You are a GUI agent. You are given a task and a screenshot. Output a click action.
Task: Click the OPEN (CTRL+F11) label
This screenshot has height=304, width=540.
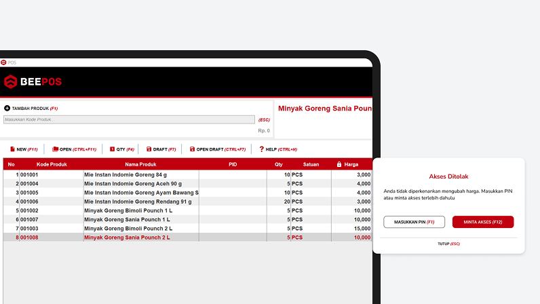pyautogui.click(x=78, y=149)
